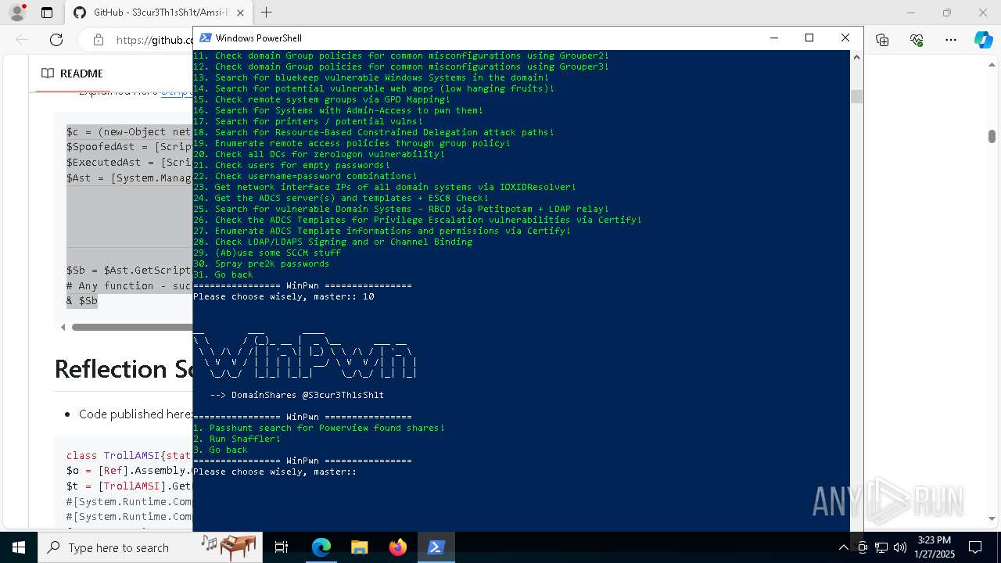Open File Explorer from taskbar

pos(359,547)
